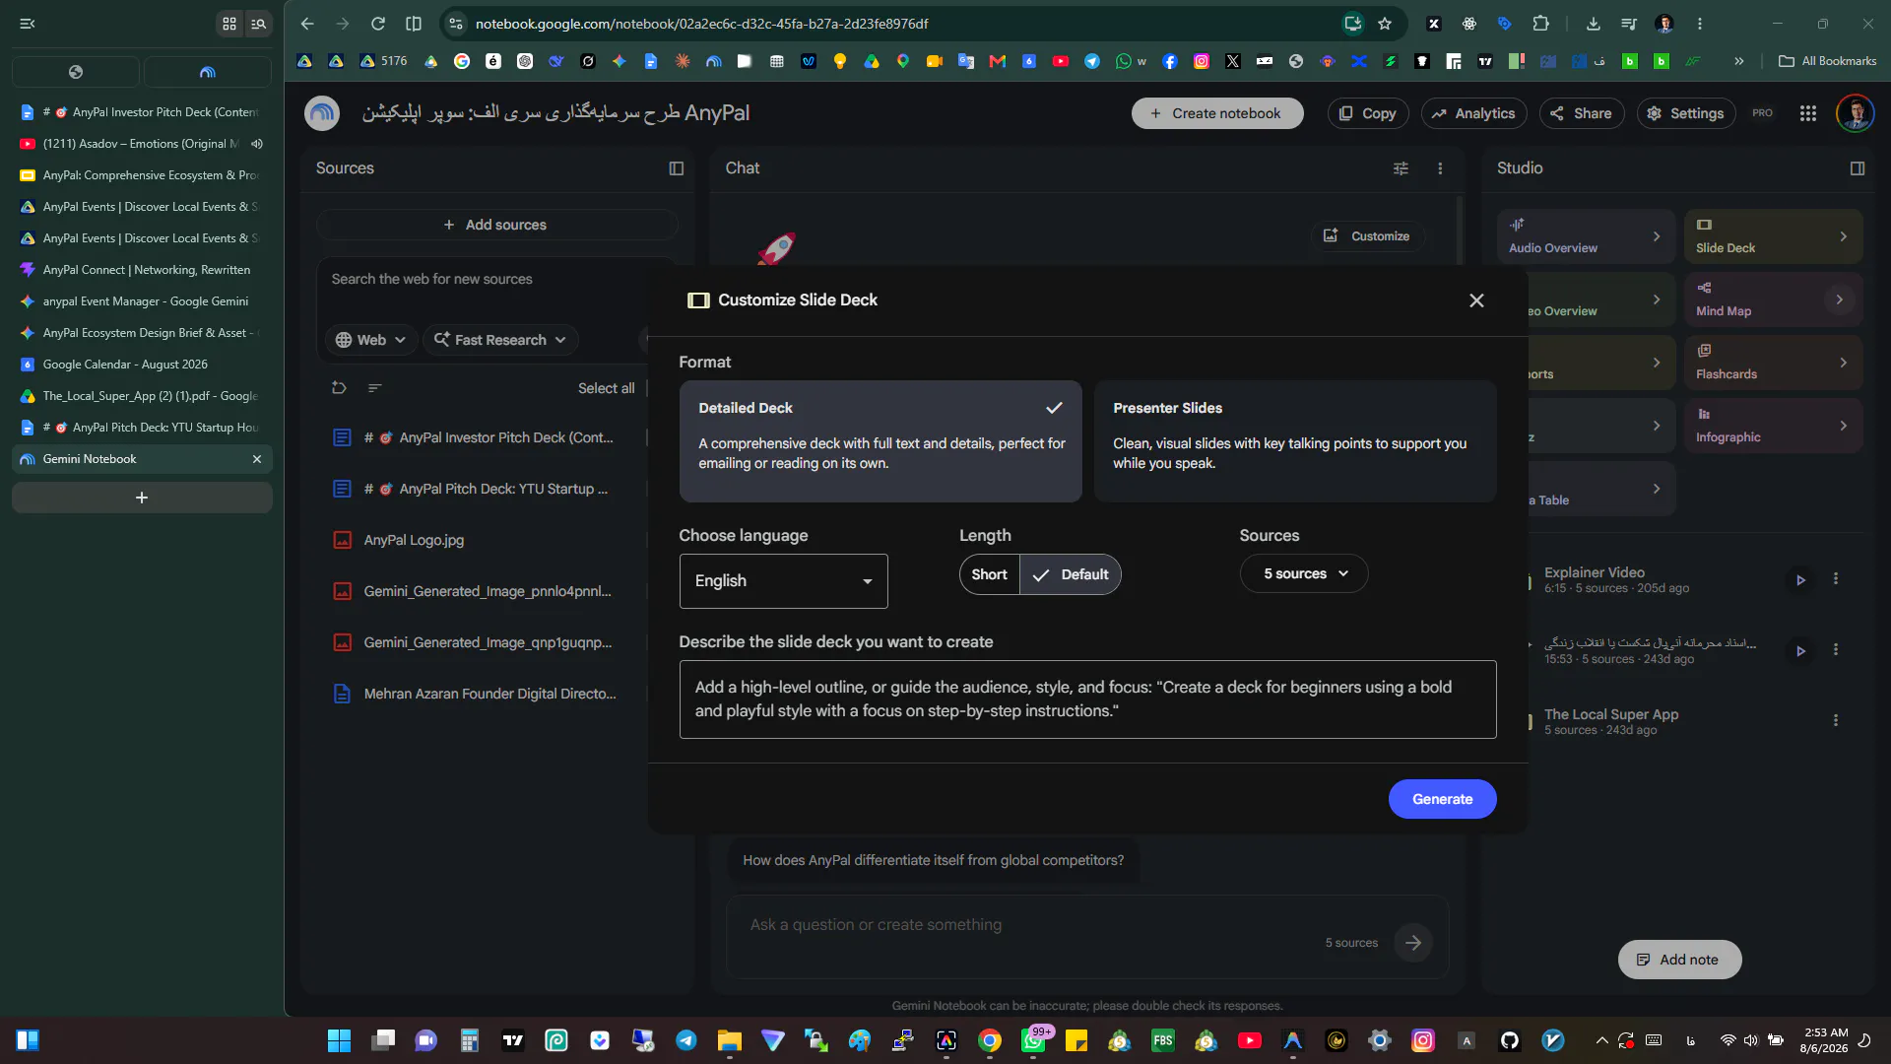Reload the page
This screenshot has height=1064, width=1891.
tap(377, 24)
